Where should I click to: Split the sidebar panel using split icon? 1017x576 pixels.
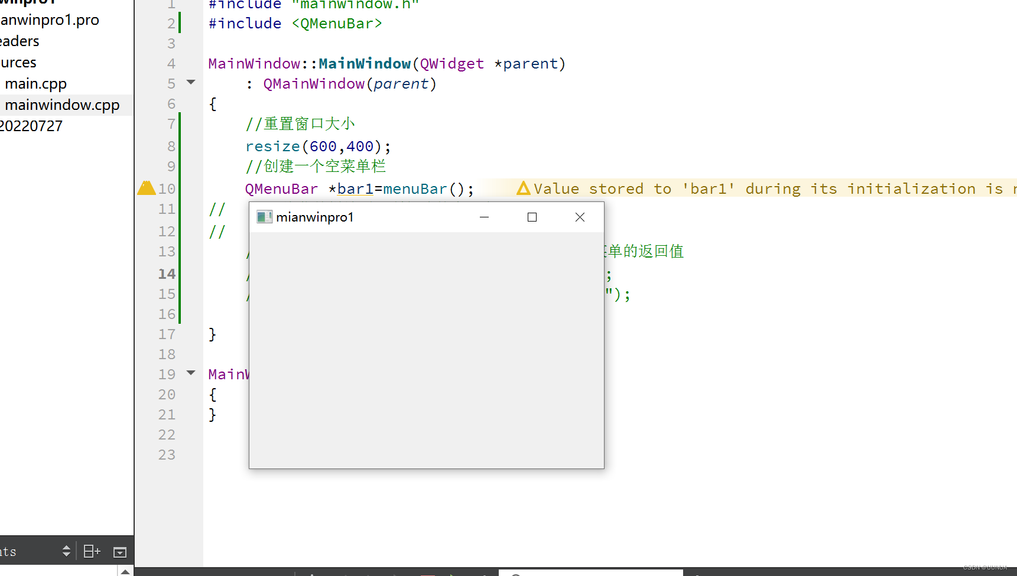[x=92, y=552]
